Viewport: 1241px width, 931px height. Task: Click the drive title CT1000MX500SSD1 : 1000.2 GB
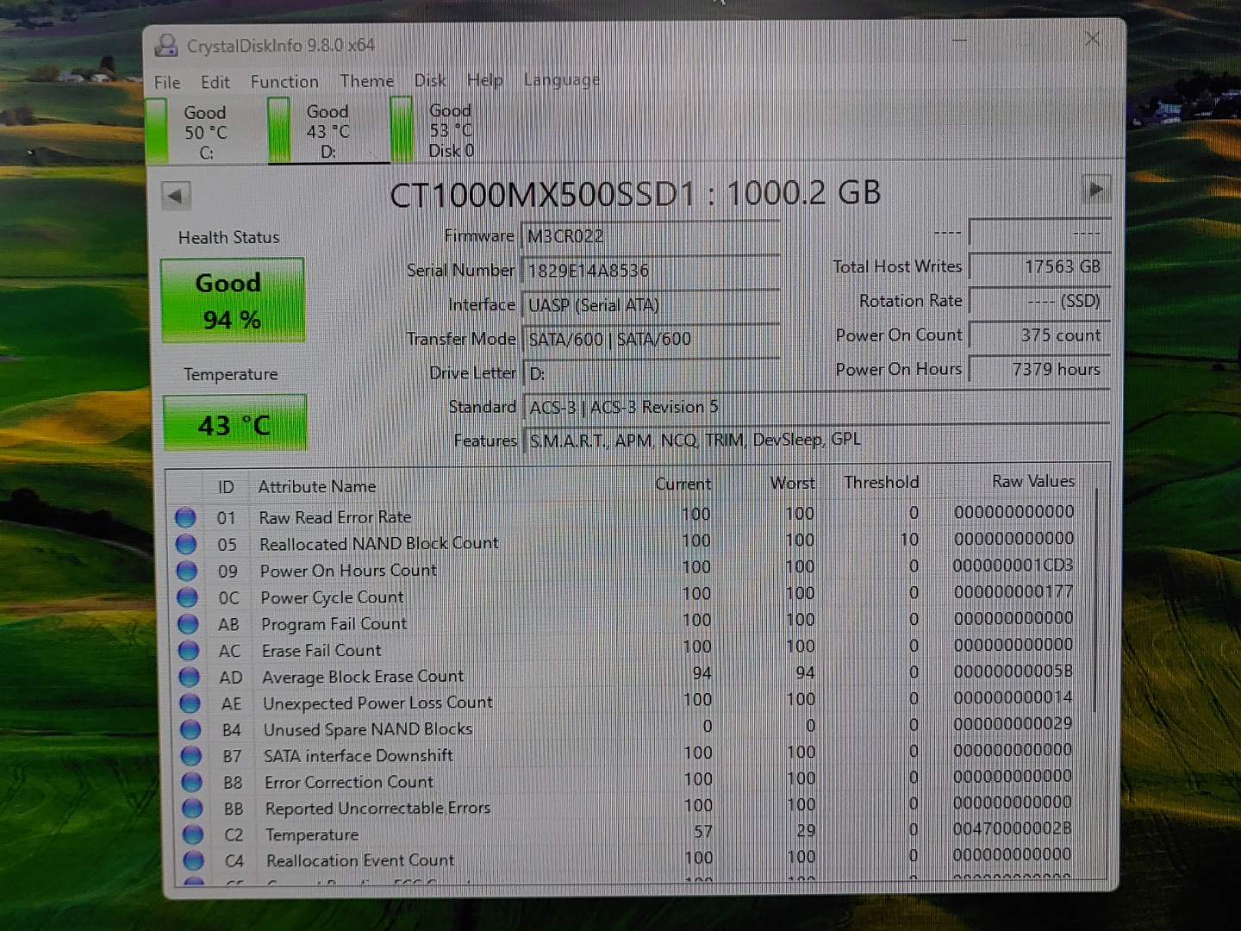(635, 193)
